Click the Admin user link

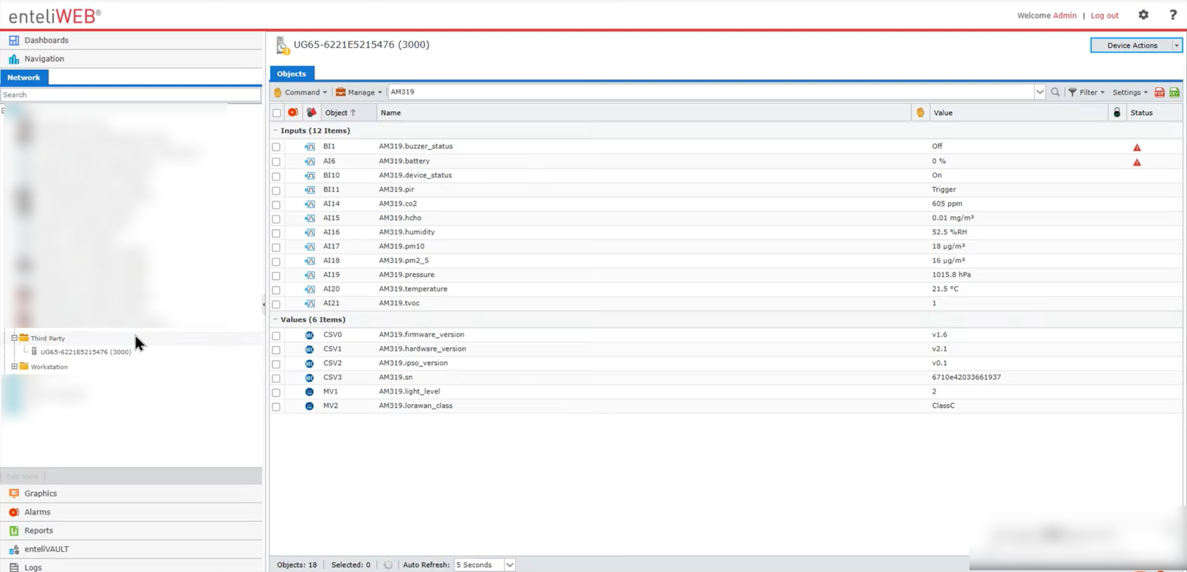pos(1065,15)
